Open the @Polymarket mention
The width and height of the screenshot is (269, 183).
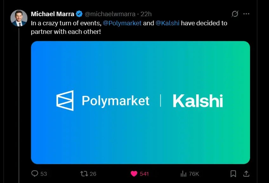(122, 23)
